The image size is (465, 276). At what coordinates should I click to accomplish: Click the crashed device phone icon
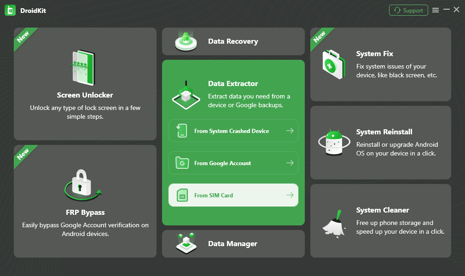coord(182,131)
